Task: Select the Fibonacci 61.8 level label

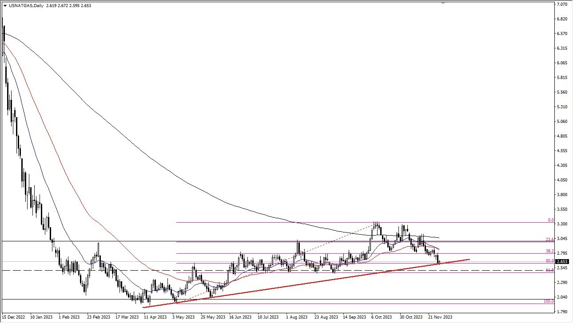Action: [x=550, y=270]
